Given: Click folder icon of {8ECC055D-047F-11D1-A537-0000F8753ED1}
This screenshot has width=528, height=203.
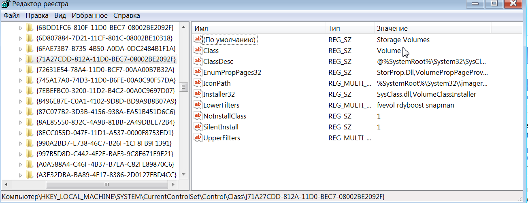Looking at the screenshot, I should tap(30, 133).
